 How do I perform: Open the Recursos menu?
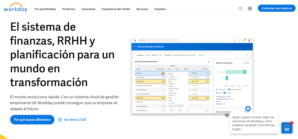tap(142, 9)
